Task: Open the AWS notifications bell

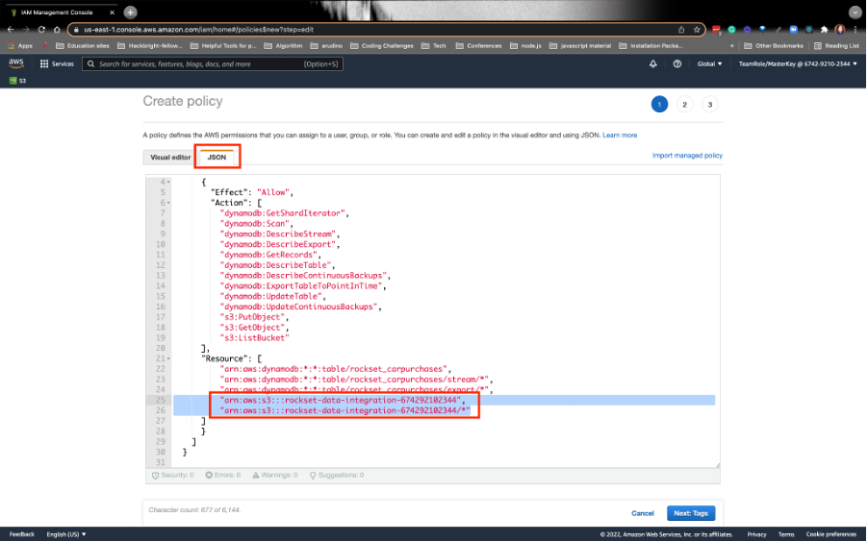Action: pyautogui.click(x=653, y=64)
